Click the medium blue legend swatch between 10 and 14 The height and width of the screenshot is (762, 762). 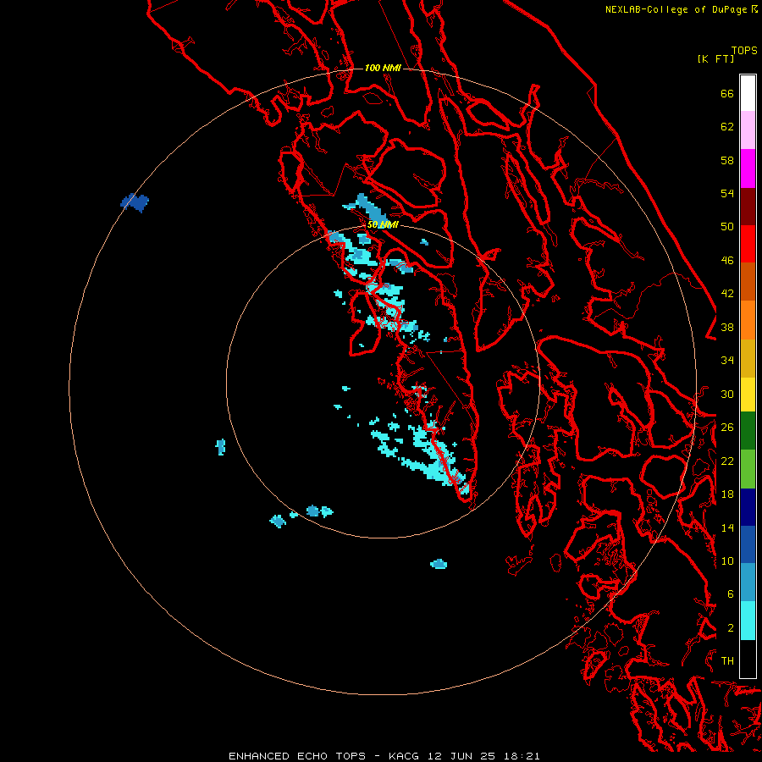pyautogui.click(x=748, y=544)
